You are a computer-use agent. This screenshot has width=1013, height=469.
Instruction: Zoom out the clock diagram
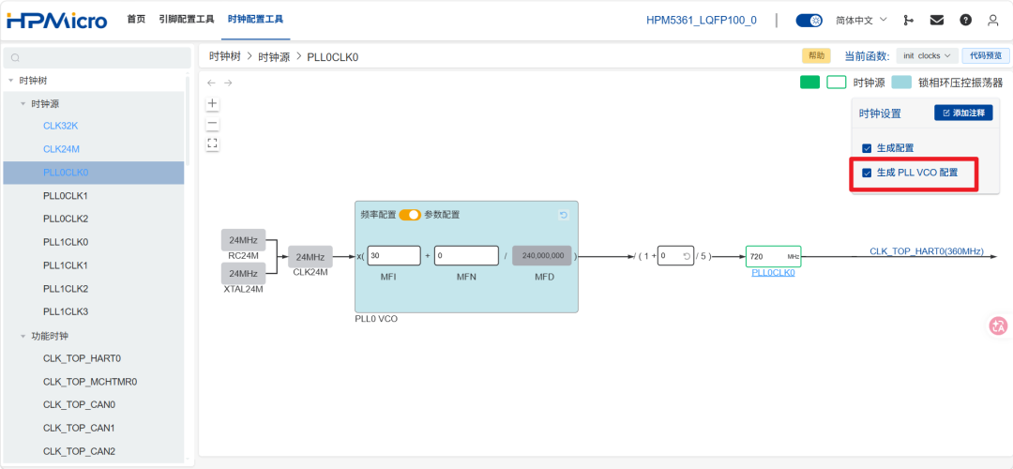(213, 124)
